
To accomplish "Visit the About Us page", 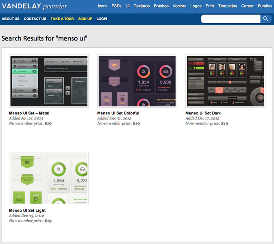I will (11, 19).
